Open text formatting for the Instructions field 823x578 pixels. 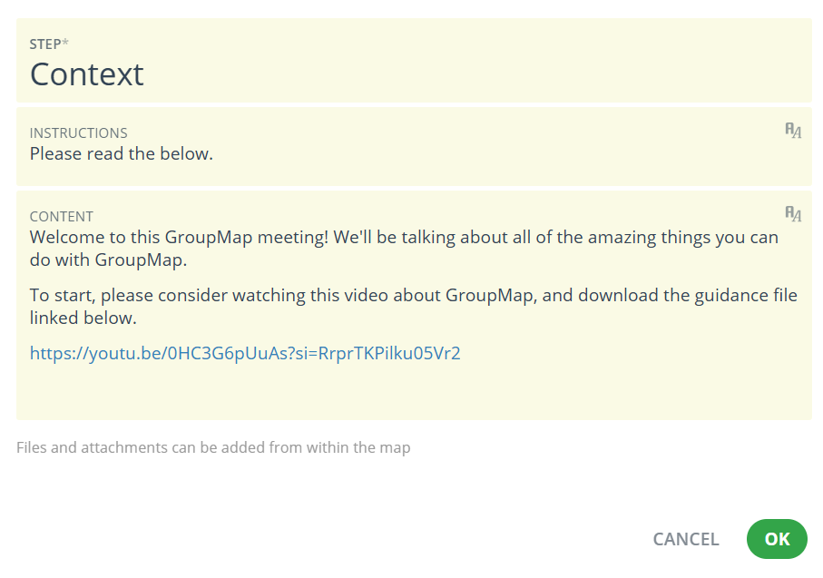tap(793, 130)
